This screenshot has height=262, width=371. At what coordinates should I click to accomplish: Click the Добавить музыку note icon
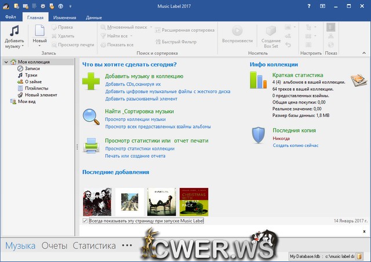(14, 32)
